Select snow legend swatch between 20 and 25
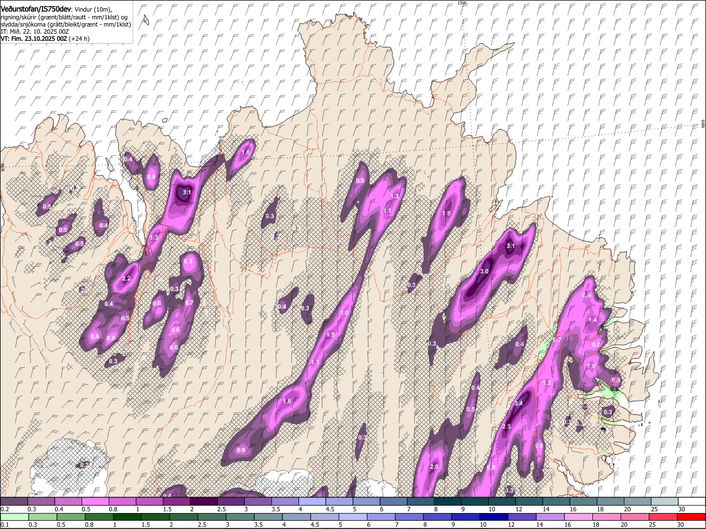 pos(638,501)
